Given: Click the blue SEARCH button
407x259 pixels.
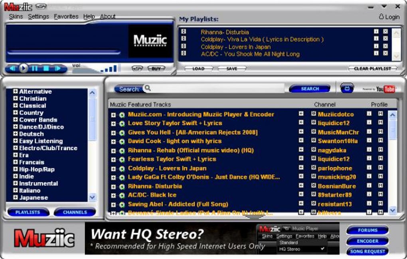Looking at the screenshot, I should (x=310, y=88).
